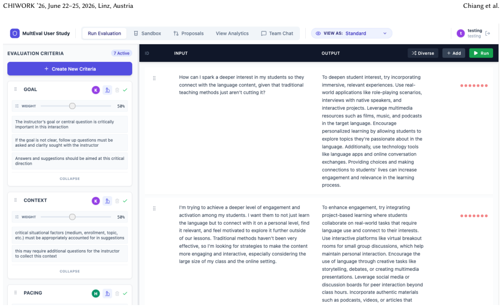Image resolution: width=502 pixels, height=308 pixels.
Task: Click the Diverse shuffle button
Action: point(423,53)
